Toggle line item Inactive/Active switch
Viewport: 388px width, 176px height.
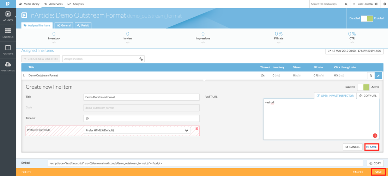363,87
